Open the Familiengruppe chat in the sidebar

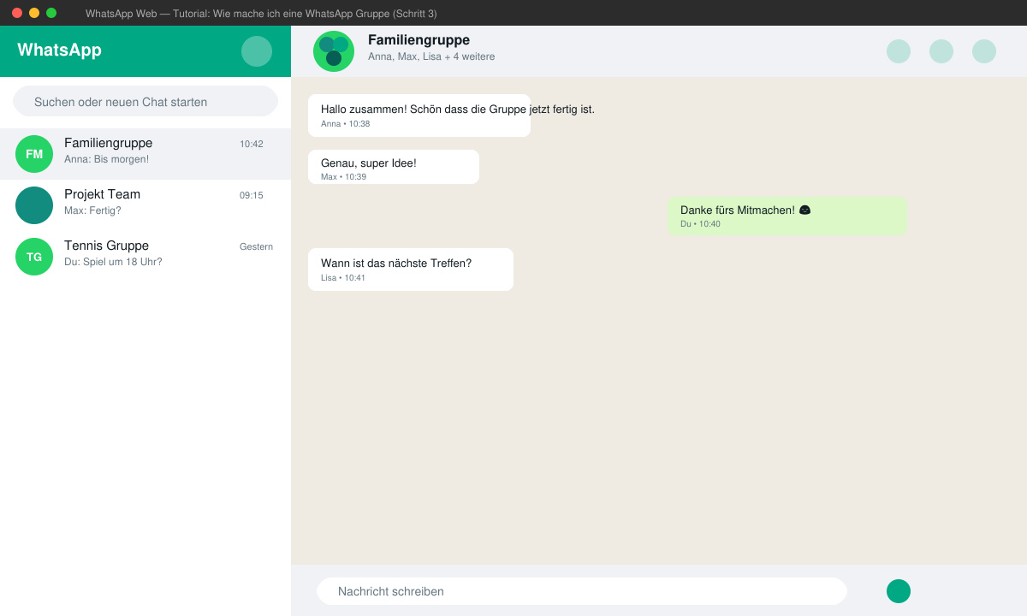[x=145, y=154]
